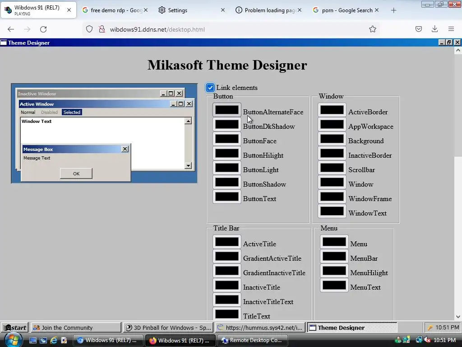Screen dimensions: 462x347
Task: Launch Internet Explorer from quick launch
Action: [x=54, y=340]
